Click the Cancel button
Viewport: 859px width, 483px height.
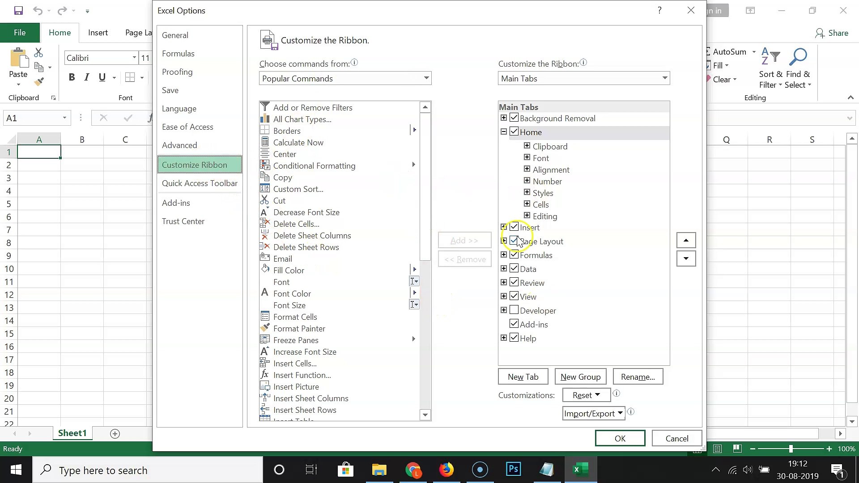677,439
